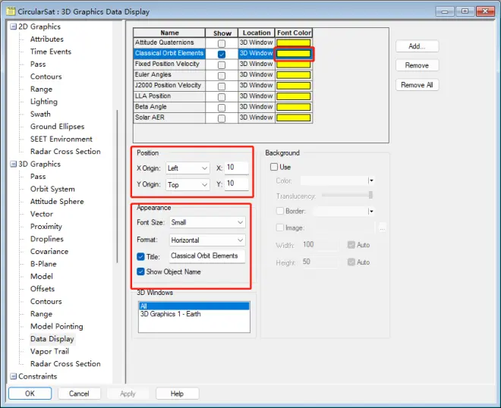Collapse the 3D Graphics tree node
501x408 pixels.
(13, 164)
